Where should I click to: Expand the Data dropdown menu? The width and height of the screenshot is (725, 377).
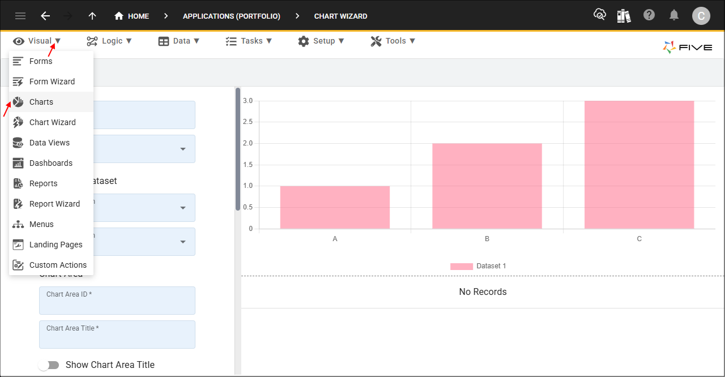click(178, 41)
